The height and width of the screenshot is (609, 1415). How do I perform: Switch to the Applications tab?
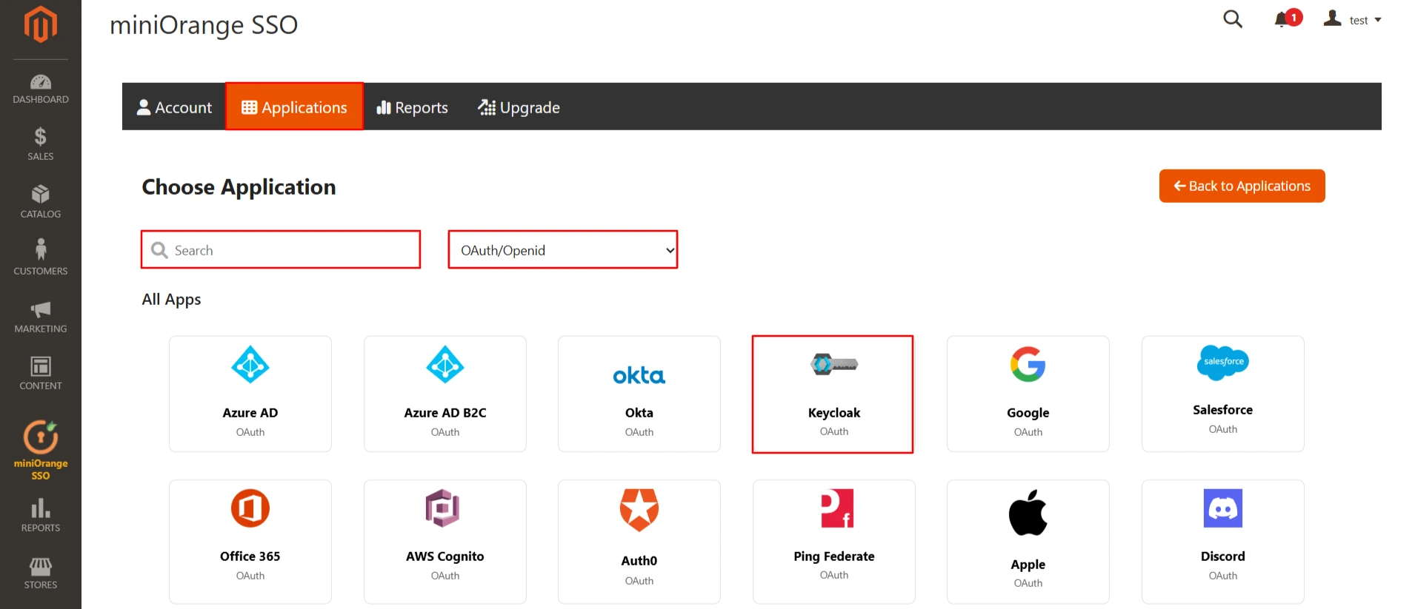(x=294, y=107)
